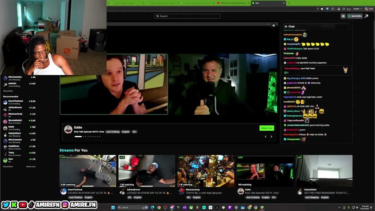Open AdrienBroner's avatar in the Recommended sidebar
The width and height of the screenshot is (375, 211).
pyautogui.click(x=5, y=109)
